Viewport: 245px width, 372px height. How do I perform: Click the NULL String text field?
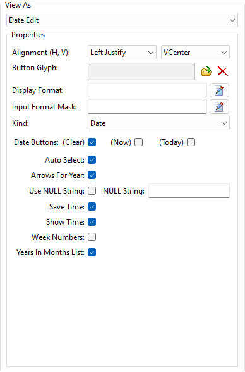pos(189,191)
